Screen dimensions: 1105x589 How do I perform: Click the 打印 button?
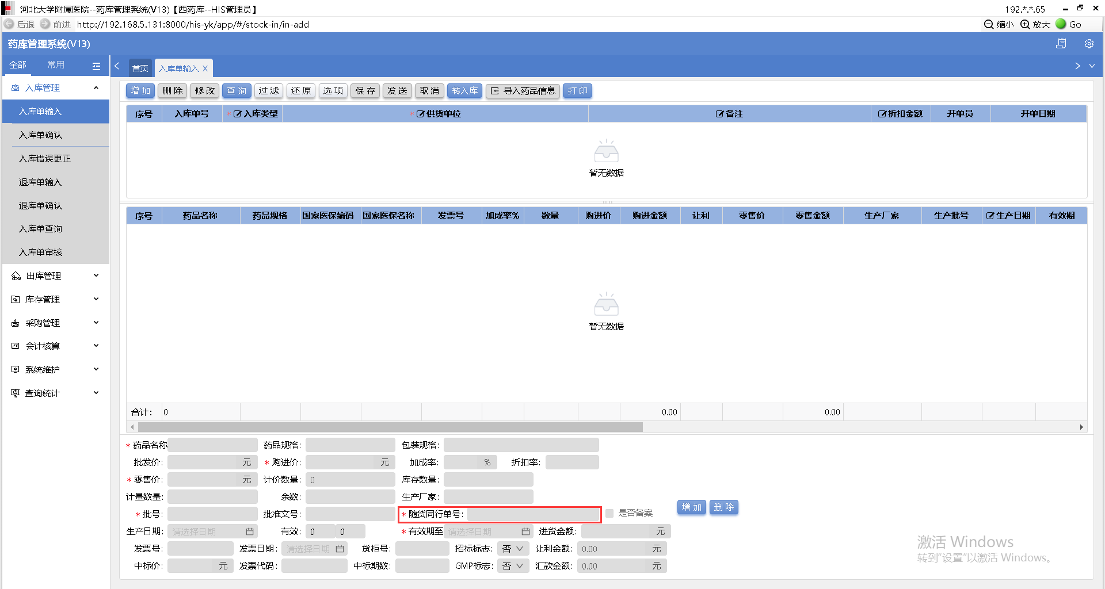click(x=577, y=91)
